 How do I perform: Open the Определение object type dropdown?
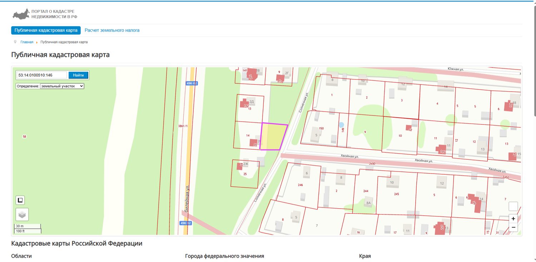pos(62,86)
